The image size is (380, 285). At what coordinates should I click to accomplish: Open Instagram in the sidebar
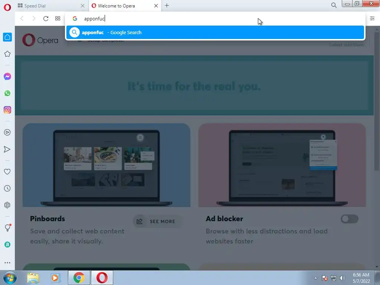click(x=7, y=110)
